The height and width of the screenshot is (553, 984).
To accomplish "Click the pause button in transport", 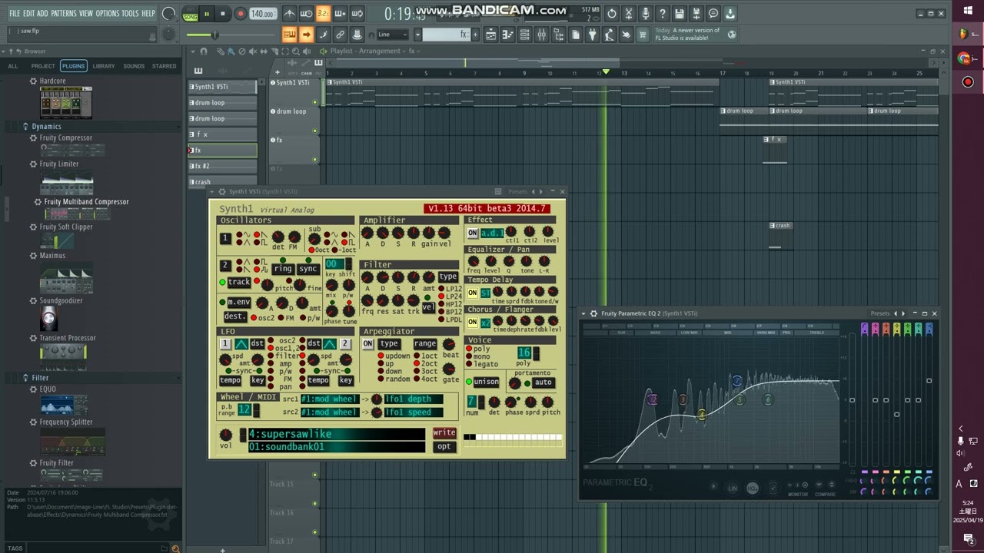I will (206, 13).
